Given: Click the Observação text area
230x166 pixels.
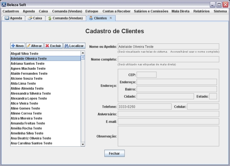Looking at the screenshot, I should 168,136.
